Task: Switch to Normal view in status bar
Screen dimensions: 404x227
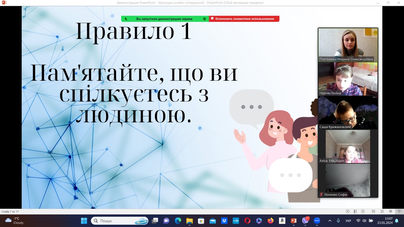Action: pos(373,211)
